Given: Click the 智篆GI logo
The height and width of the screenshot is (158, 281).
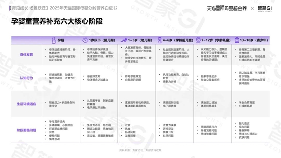Looking at the screenshot, I should tap(265, 8).
